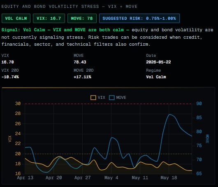The image size is (218, 187).
Task: Click the rotated MOVE axis title
Action: pos(207,139)
